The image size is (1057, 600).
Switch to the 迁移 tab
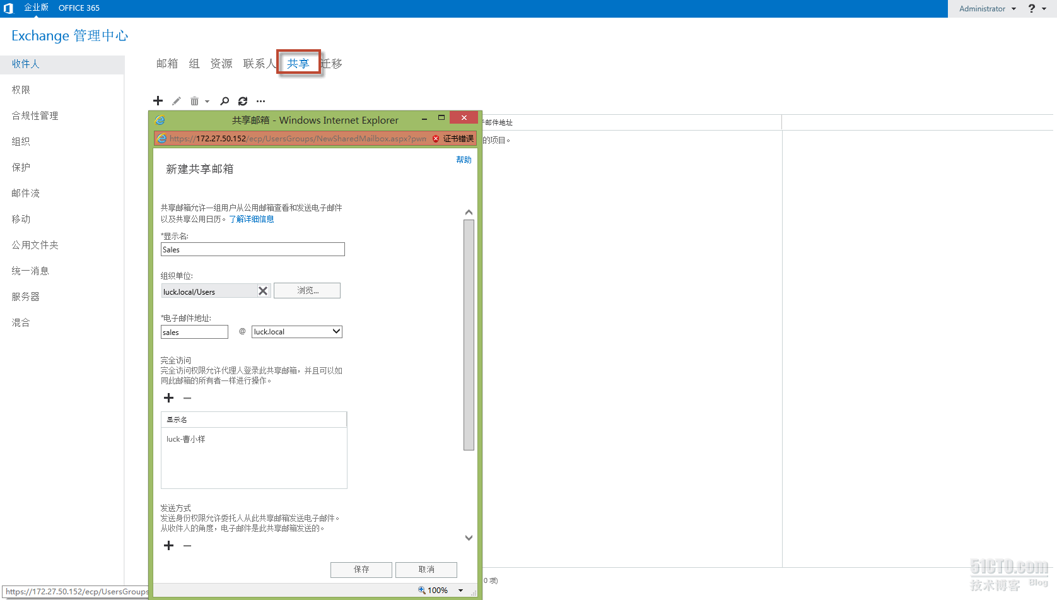pyautogui.click(x=332, y=64)
